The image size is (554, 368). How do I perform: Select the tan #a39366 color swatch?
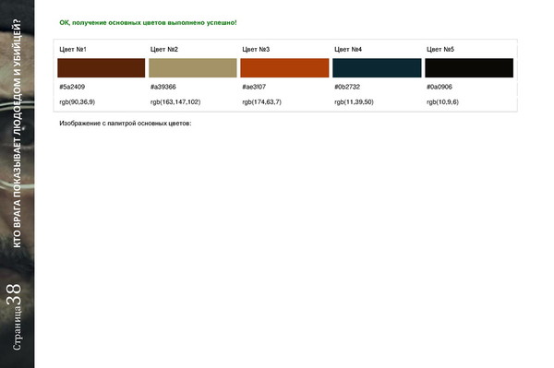pyautogui.click(x=193, y=67)
